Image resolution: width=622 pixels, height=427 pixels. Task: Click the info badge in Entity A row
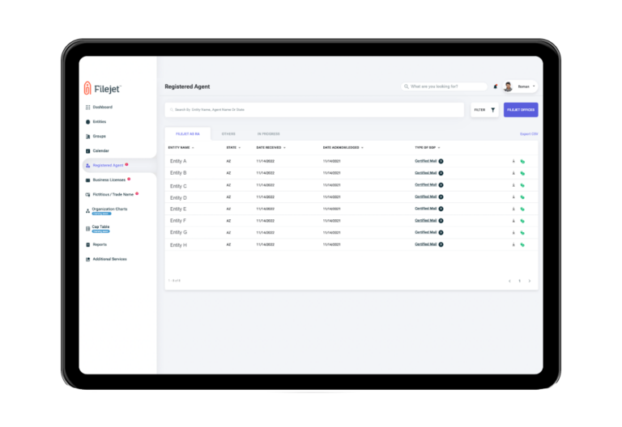pyautogui.click(x=441, y=161)
